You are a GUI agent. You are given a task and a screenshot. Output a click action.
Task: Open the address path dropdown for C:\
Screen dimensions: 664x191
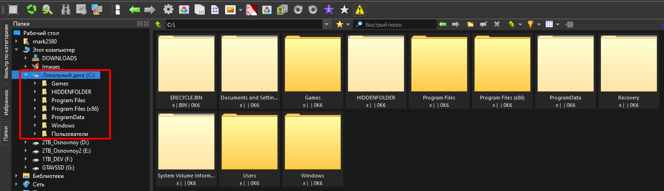pyautogui.click(x=327, y=24)
